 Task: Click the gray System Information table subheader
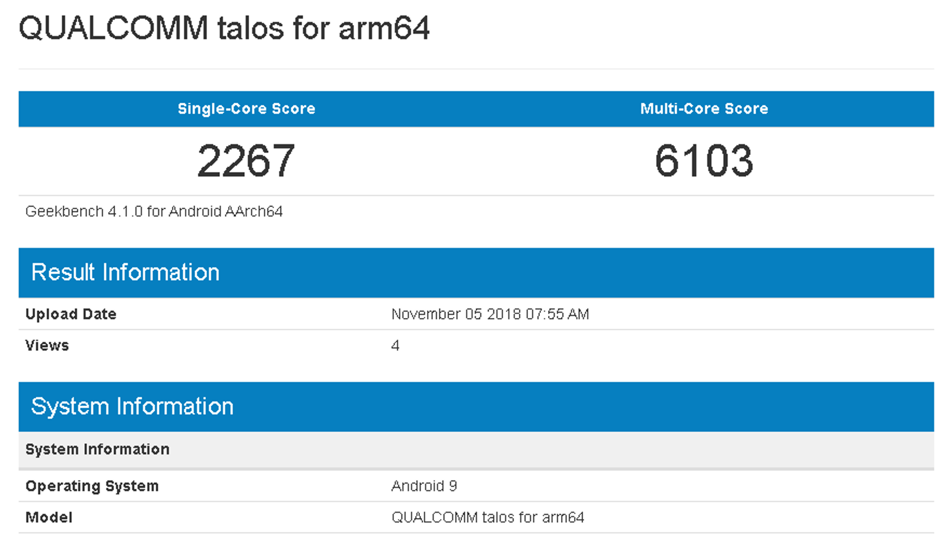pyautogui.click(x=97, y=449)
